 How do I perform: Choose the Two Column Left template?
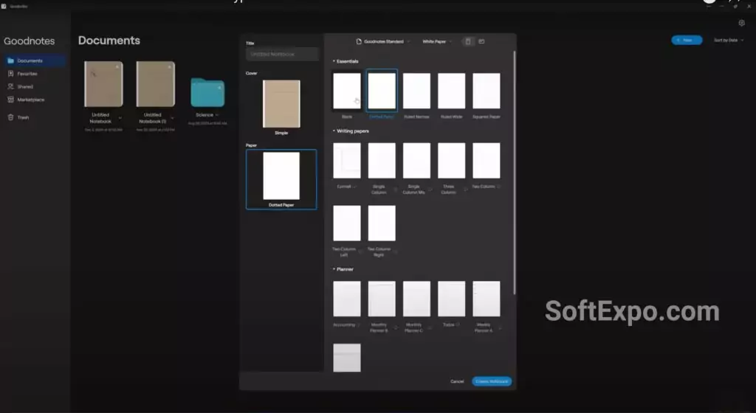point(347,223)
